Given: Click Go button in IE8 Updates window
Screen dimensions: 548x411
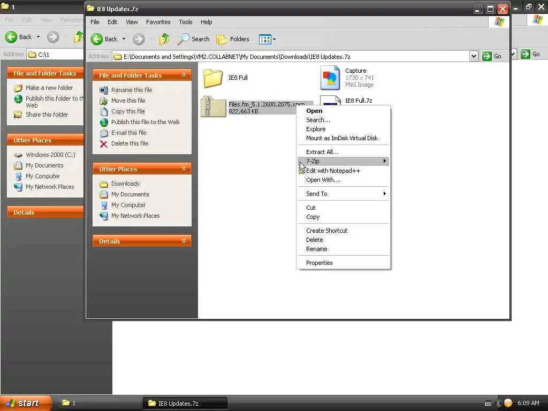Looking at the screenshot, I should (492, 56).
